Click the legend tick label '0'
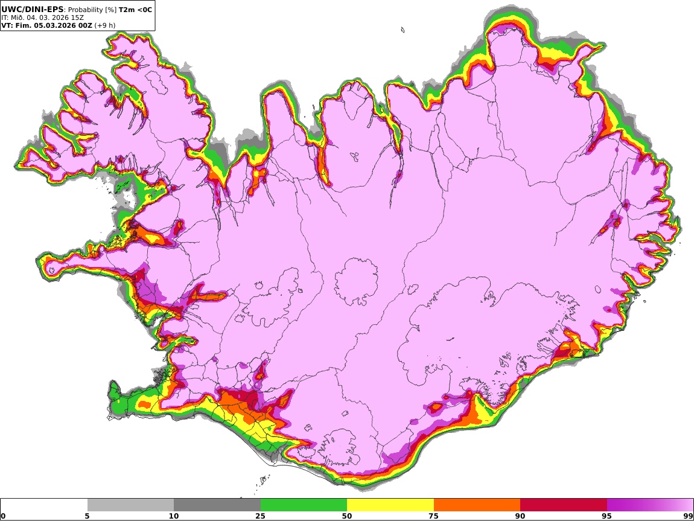Image resolution: width=694 pixels, height=521 pixels. coord(4,516)
